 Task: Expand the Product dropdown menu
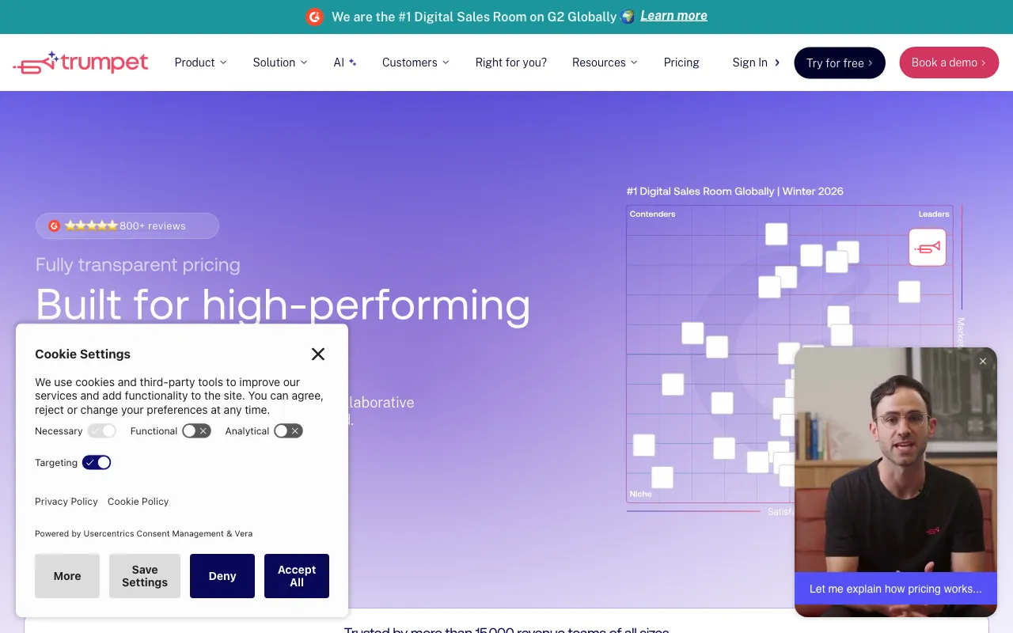point(200,63)
